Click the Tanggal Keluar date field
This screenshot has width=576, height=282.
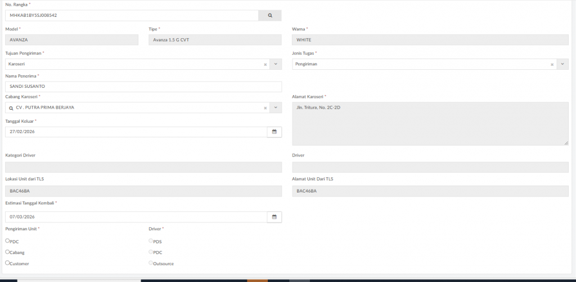[136, 132]
